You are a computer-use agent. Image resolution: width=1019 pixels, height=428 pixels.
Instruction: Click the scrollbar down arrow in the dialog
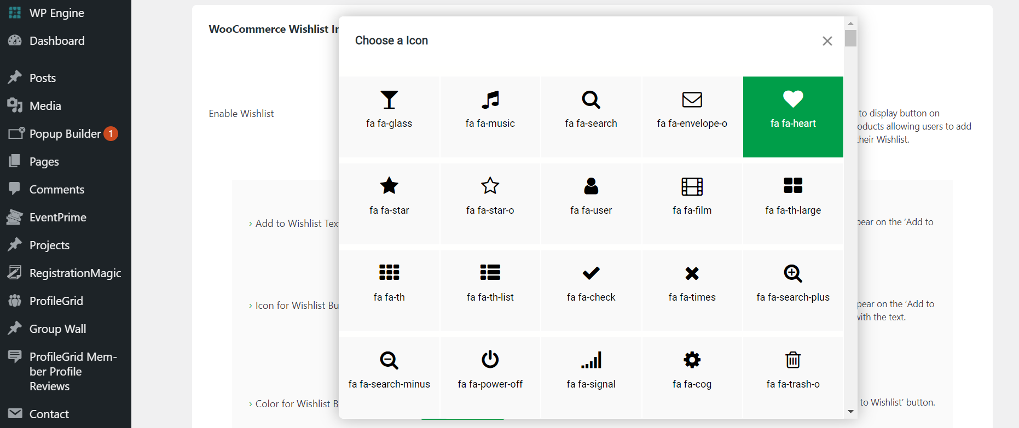(850, 411)
